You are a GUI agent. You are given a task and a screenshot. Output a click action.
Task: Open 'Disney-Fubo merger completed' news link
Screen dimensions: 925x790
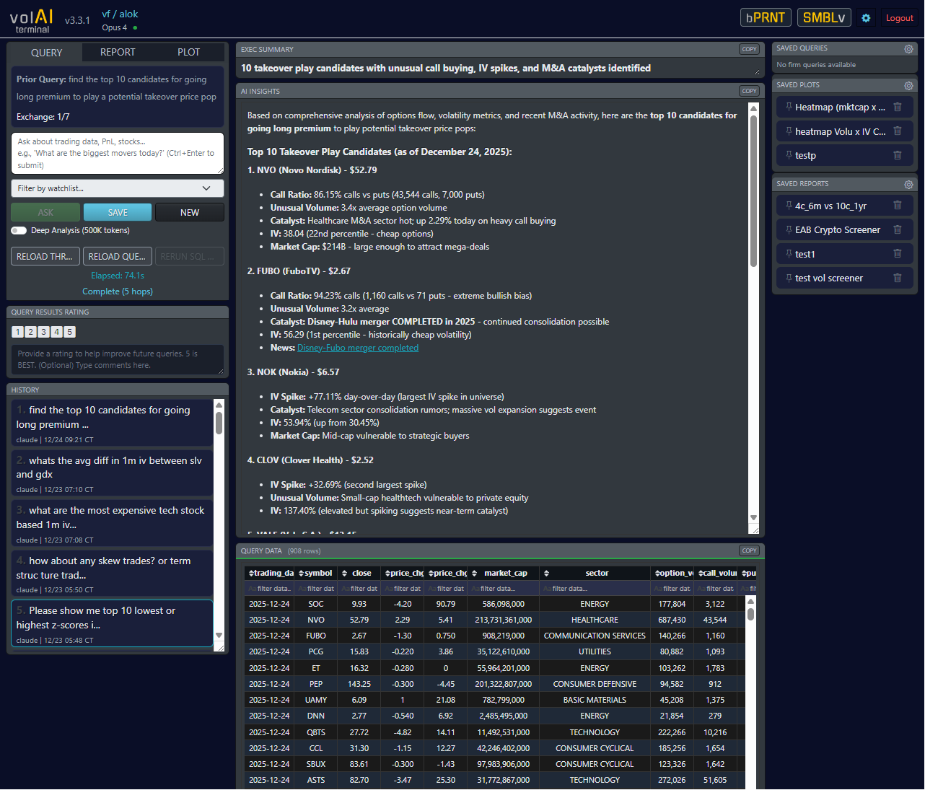(357, 348)
